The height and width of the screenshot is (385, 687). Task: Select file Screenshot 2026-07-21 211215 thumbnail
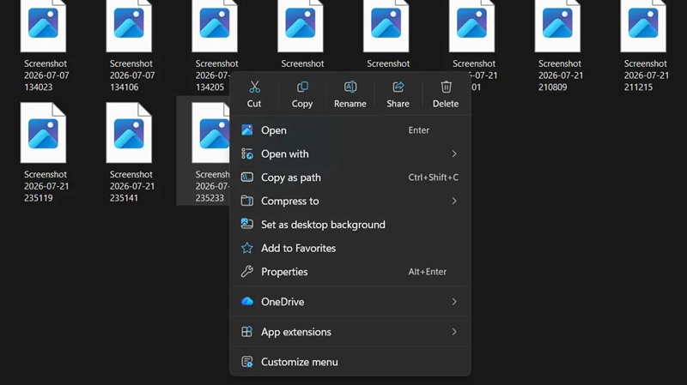pos(643,27)
